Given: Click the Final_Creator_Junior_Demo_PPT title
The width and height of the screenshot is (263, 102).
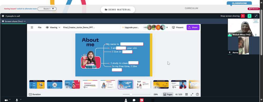Looking at the screenshot, I should pyautogui.click(x=79, y=27).
